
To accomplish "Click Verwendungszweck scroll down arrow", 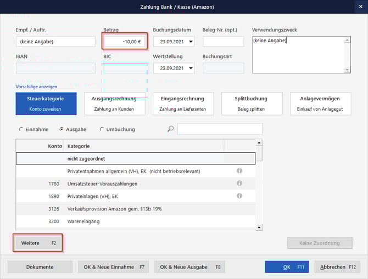I will click(x=347, y=70).
